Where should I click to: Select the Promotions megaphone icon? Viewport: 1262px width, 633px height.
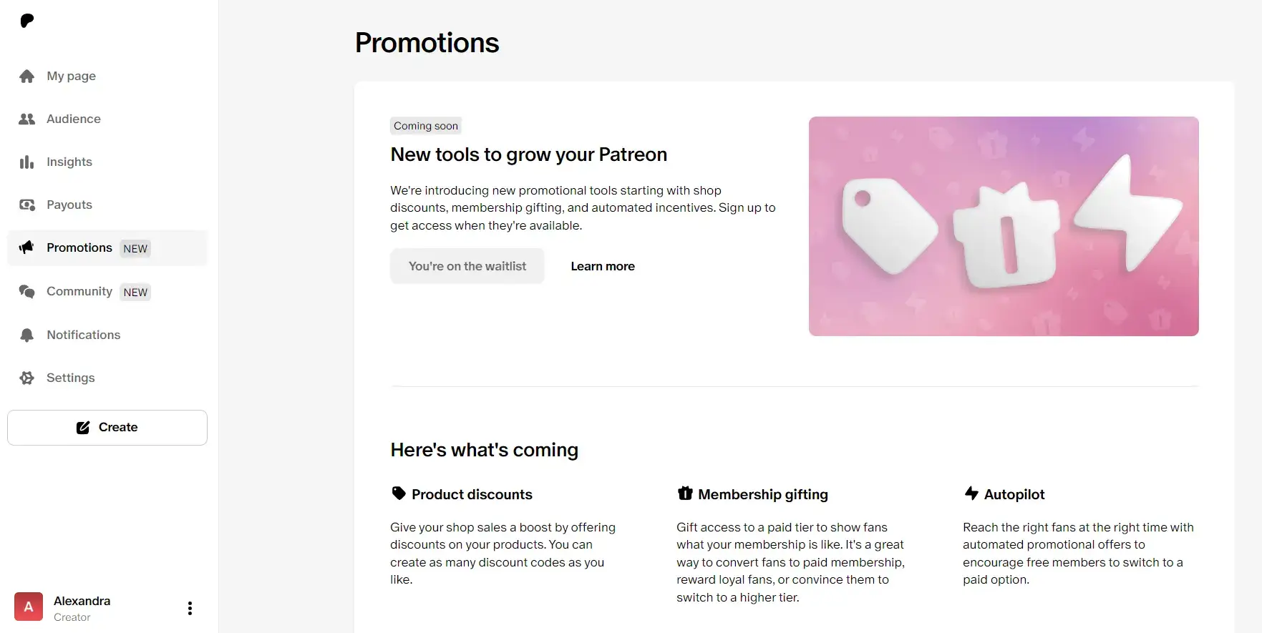[x=26, y=247]
